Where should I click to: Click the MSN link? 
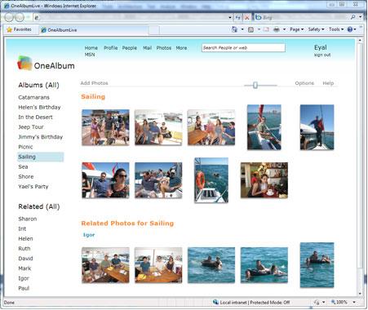point(90,55)
